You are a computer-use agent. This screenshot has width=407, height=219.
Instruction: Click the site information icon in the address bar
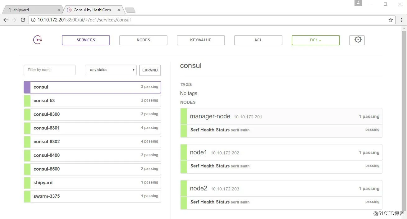point(33,20)
